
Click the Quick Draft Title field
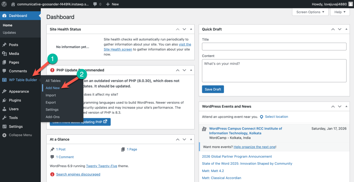[274, 47]
